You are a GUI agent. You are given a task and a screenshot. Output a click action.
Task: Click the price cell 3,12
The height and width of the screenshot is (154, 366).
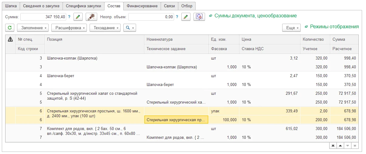click(x=269, y=58)
